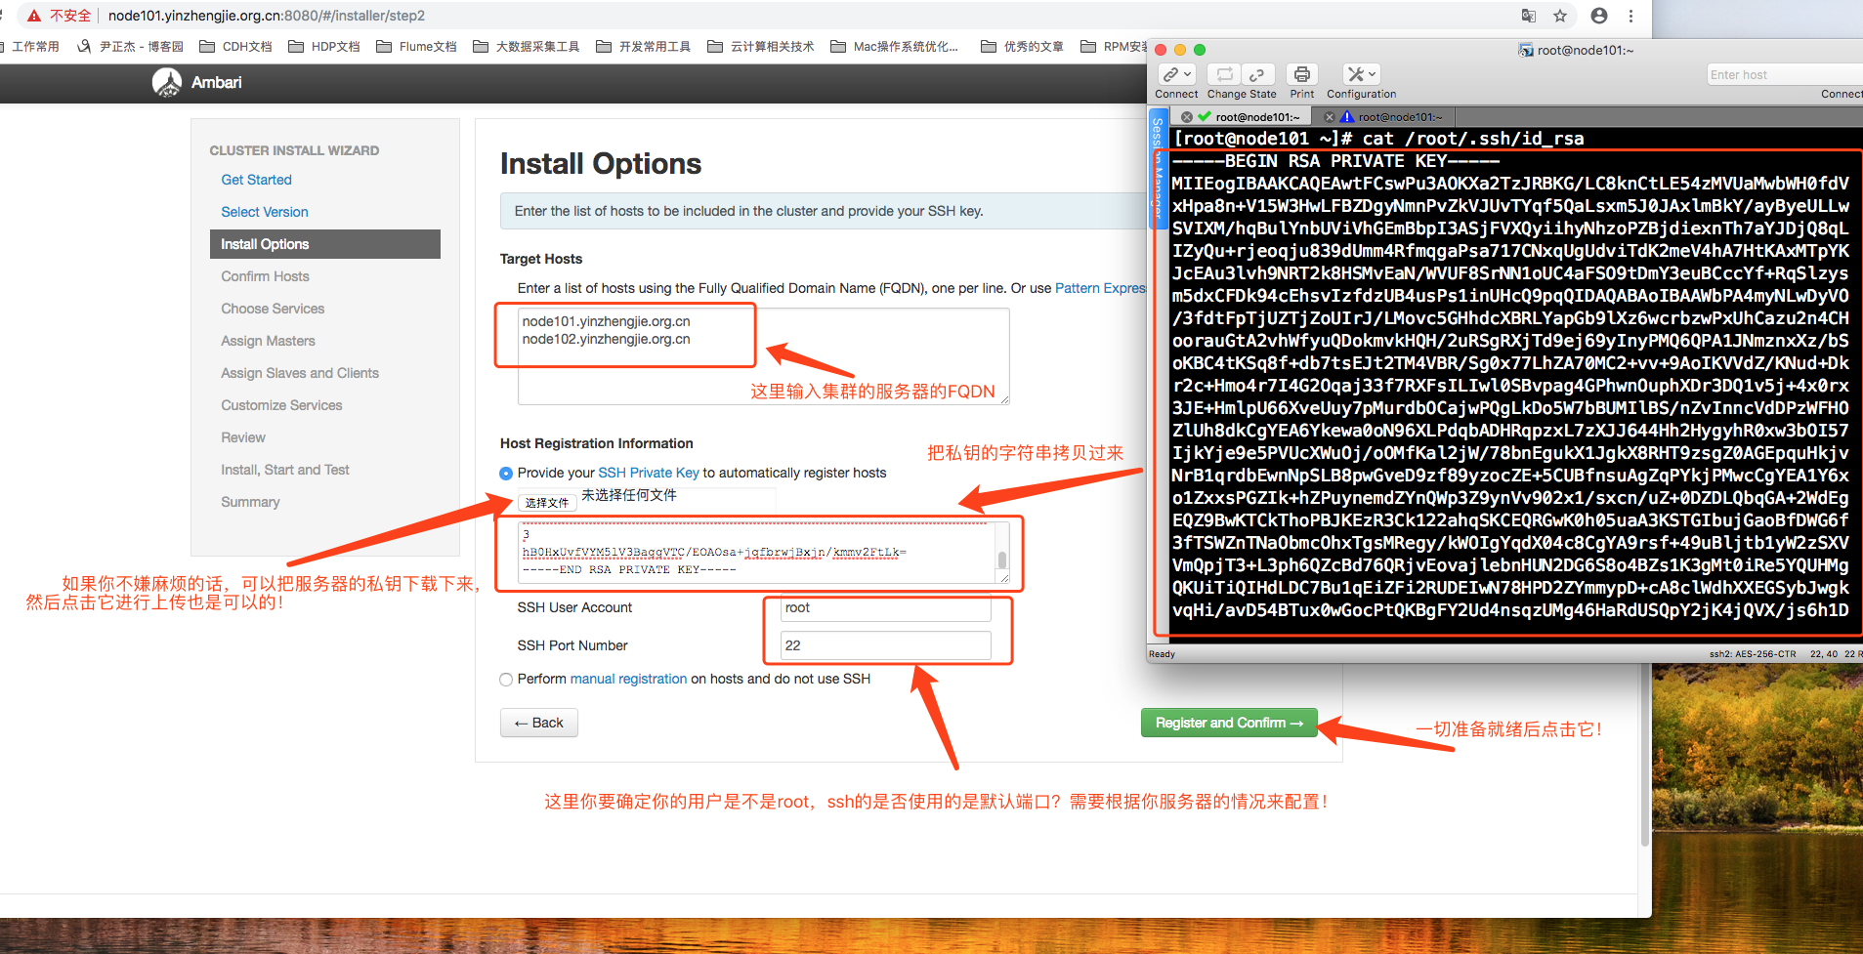This screenshot has width=1863, height=954.
Task: Click the first Change State icon in terminal toolbar
Action: 1224,74
